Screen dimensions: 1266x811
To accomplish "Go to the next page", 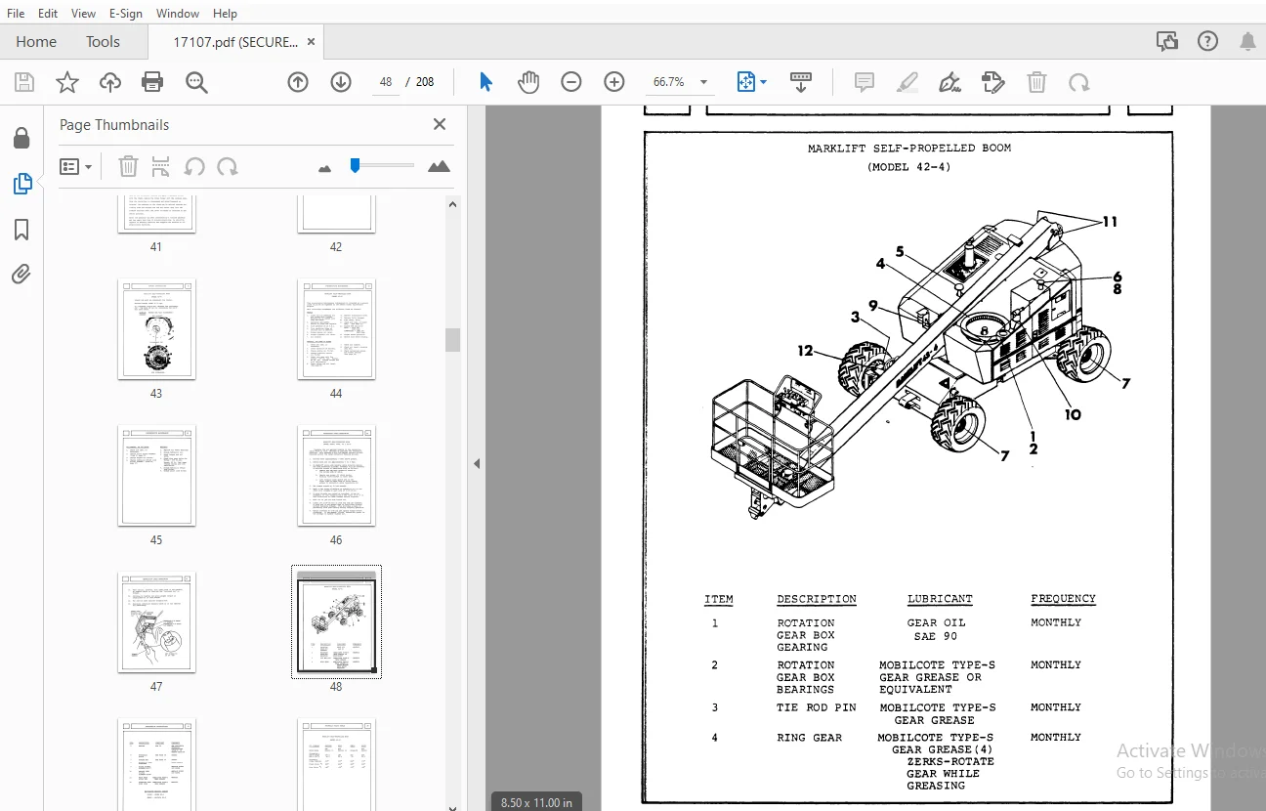I will coord(341,82).
